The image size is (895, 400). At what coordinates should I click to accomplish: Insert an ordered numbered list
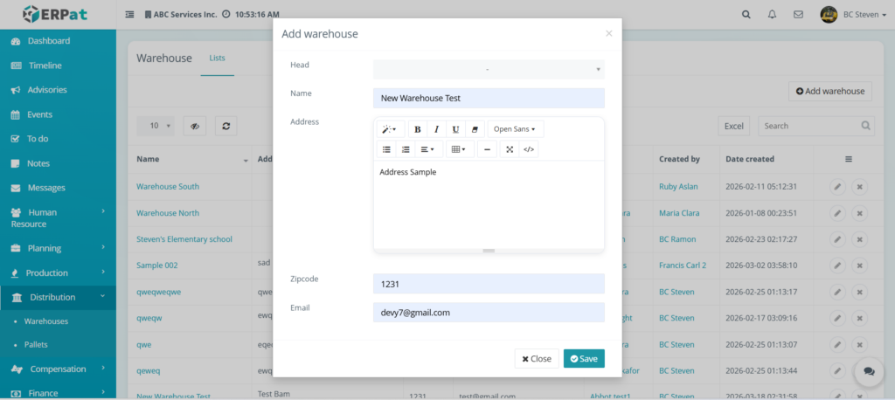406,149
